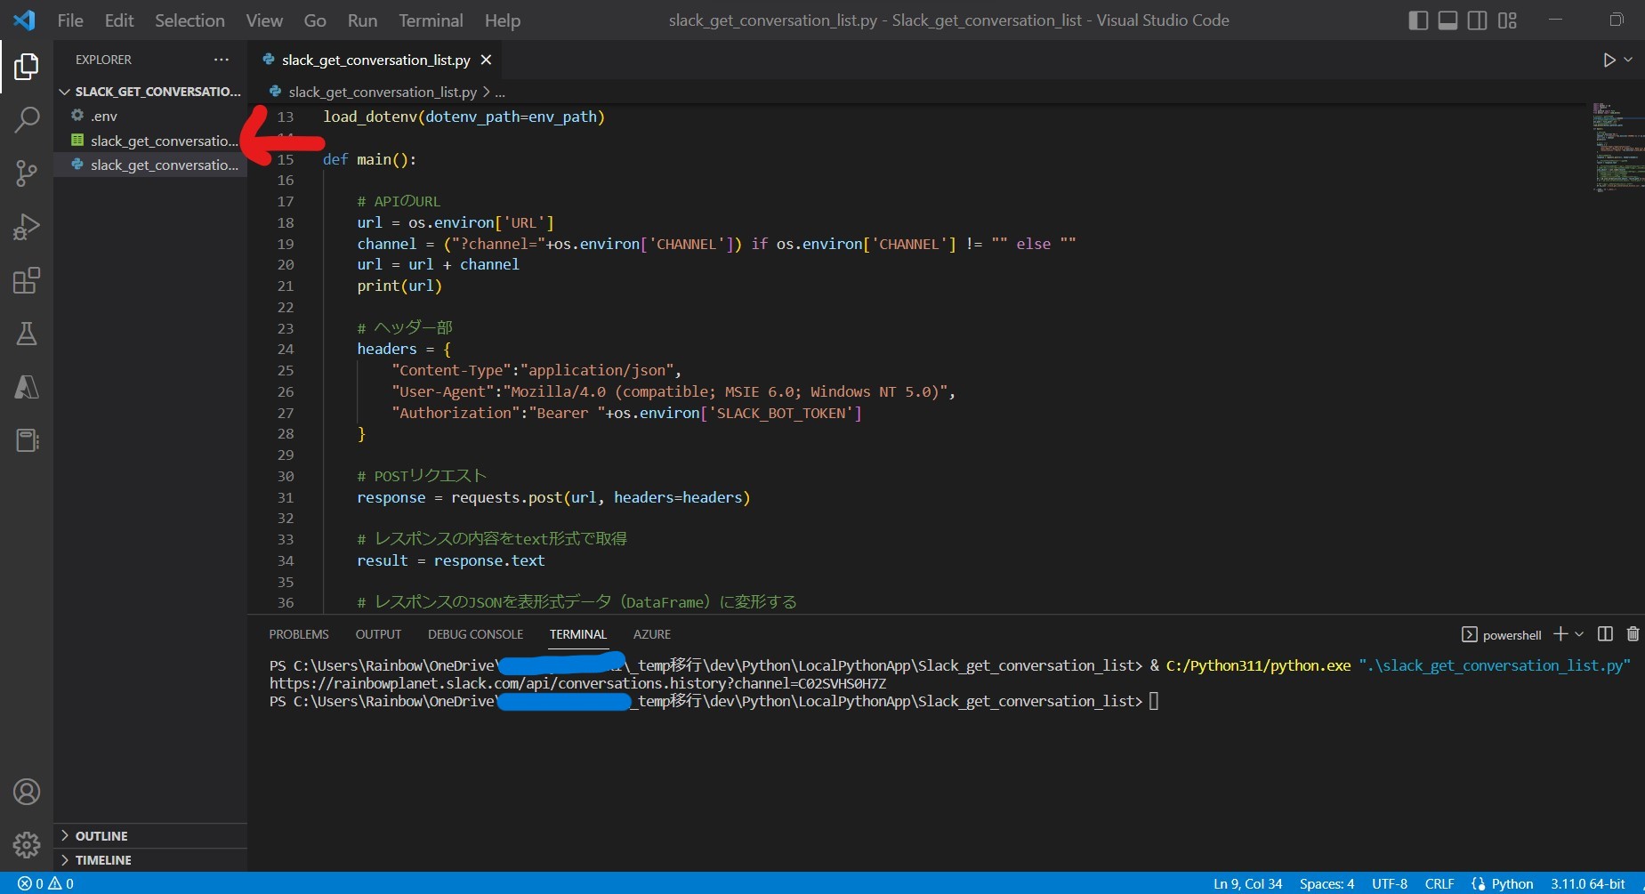Click Ln 9, Col 34 in status bar
Image resolution: width=1645 pixels, height=894 pixels.
pos(1247,883)
